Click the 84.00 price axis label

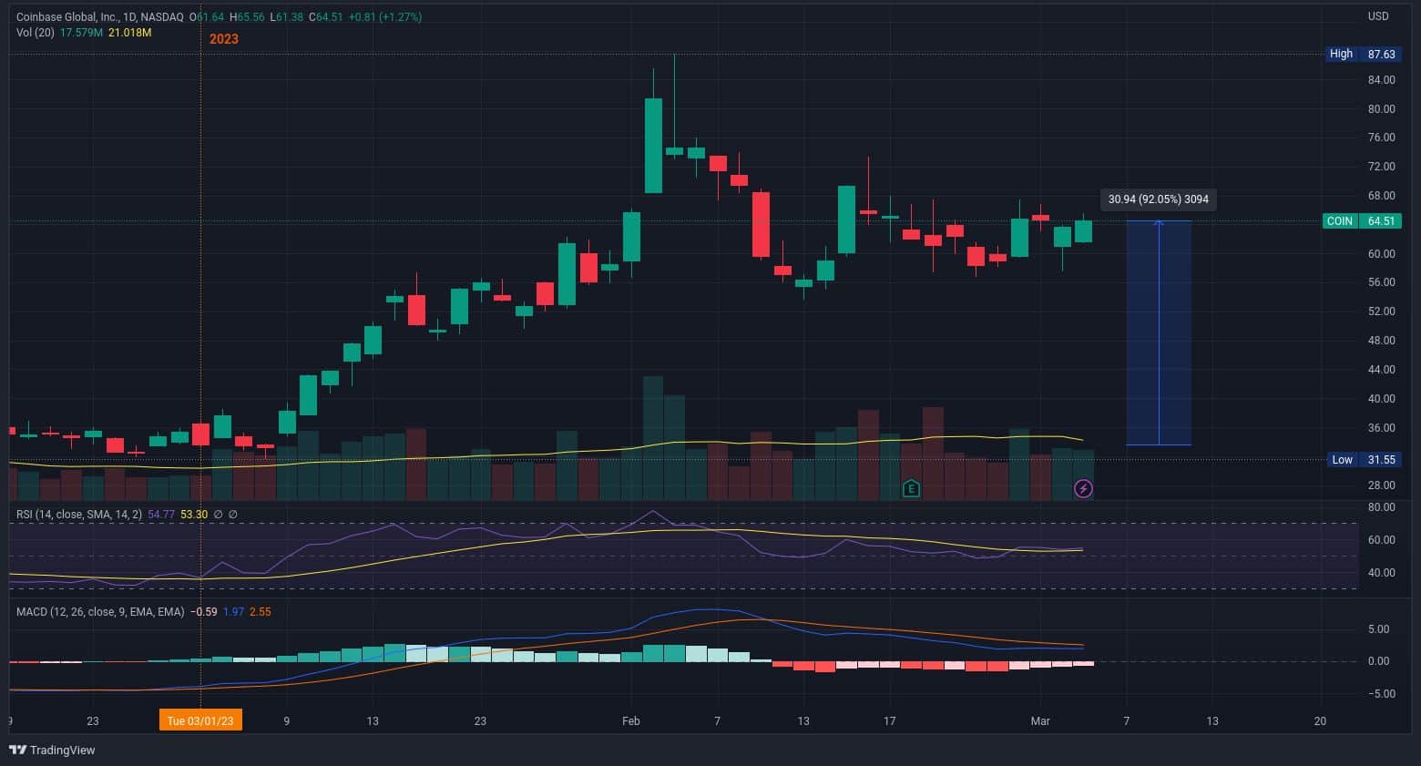1381,80
